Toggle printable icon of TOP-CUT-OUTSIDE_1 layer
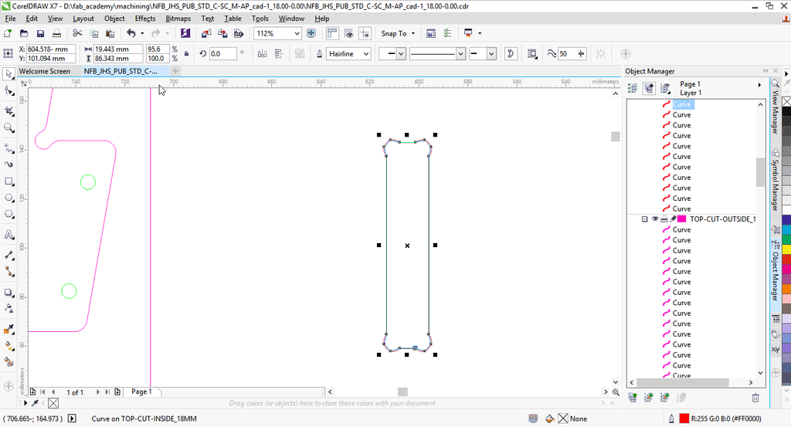The width and height of the screenshot is (791, 427). click(664, 219)
